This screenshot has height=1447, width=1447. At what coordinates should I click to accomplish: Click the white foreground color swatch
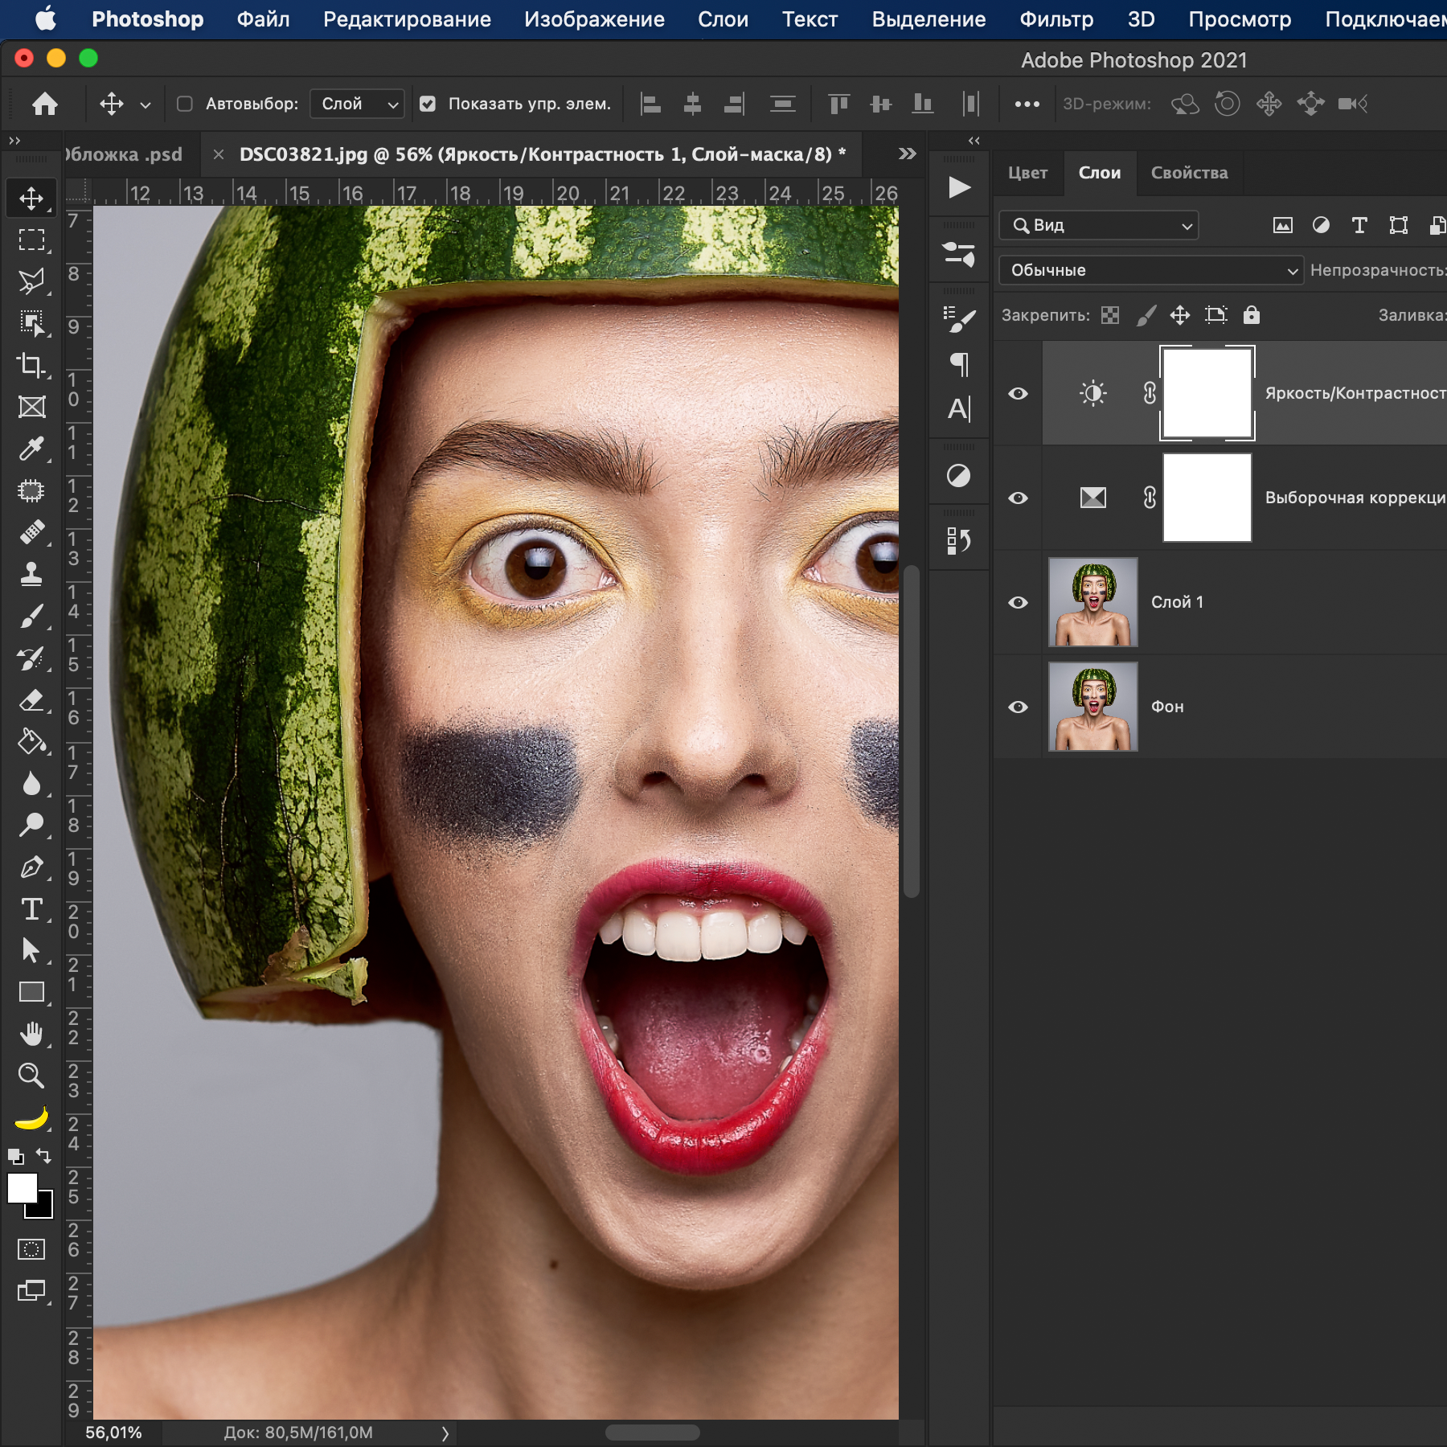coord(22,1187)
